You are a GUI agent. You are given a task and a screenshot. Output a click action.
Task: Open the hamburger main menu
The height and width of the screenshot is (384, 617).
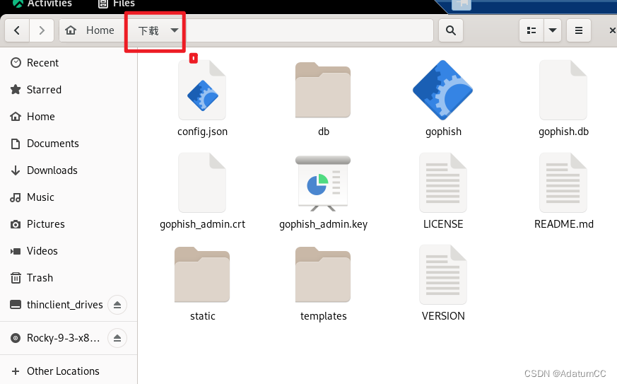click(x=579, y=30)
